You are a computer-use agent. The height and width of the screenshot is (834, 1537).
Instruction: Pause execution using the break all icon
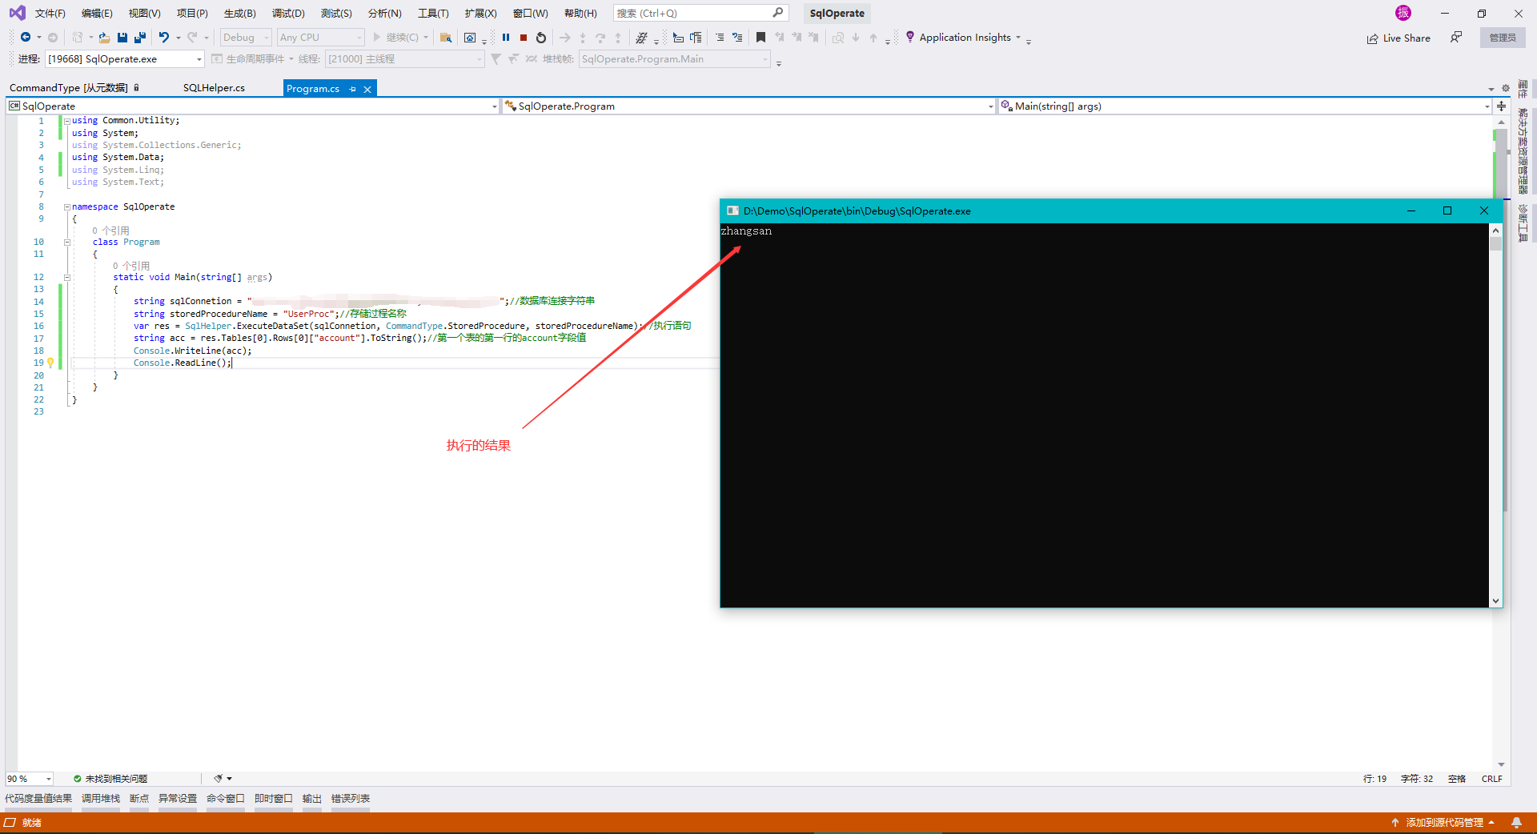tap(505, 37)
